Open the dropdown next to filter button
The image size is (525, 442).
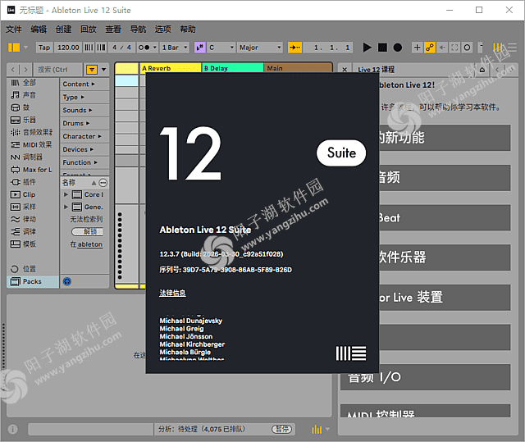tap(104, 70)
